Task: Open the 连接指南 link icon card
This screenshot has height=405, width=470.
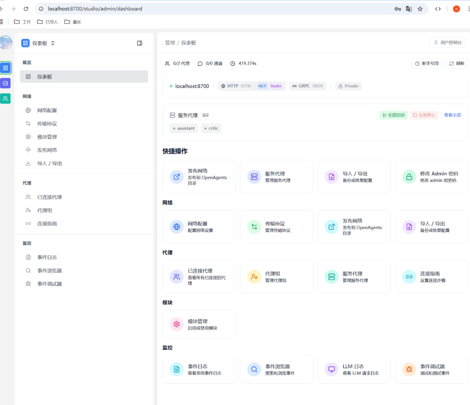Action: [431, 276]
